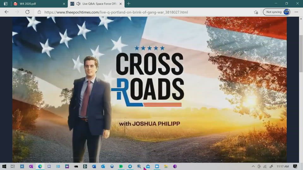Viewport: 303px width, 170px height.
Task: Open the Windows Start menu
Action: [4, 167]
